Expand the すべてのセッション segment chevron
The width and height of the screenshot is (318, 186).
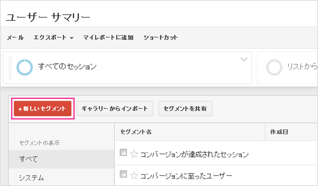(x=244, y=59)
